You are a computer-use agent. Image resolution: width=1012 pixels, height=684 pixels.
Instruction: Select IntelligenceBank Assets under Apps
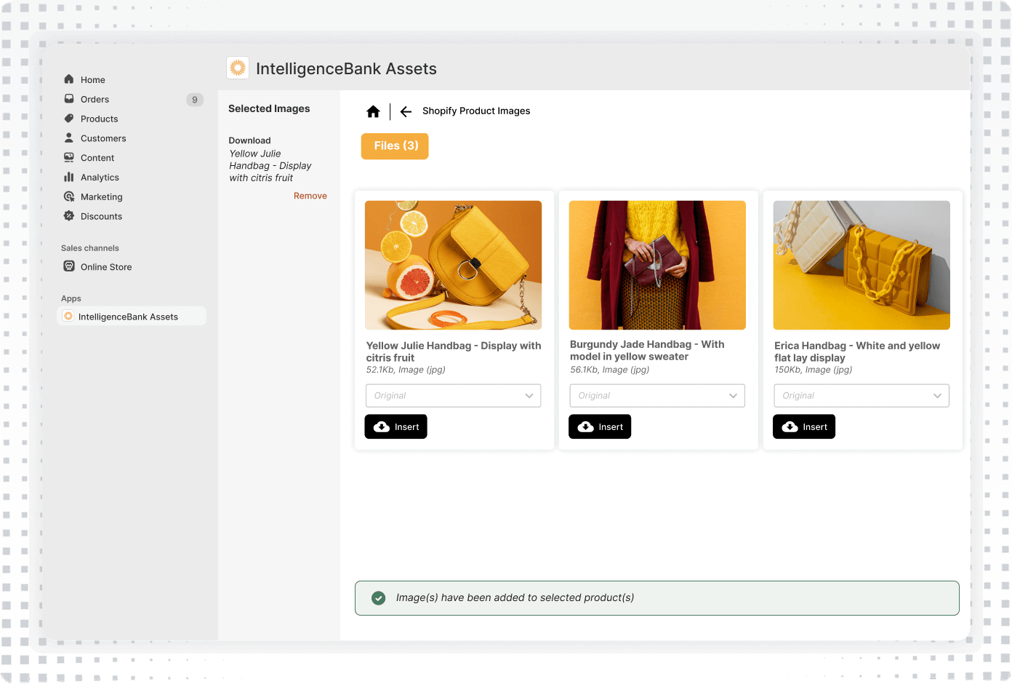(x=132, y=317)
